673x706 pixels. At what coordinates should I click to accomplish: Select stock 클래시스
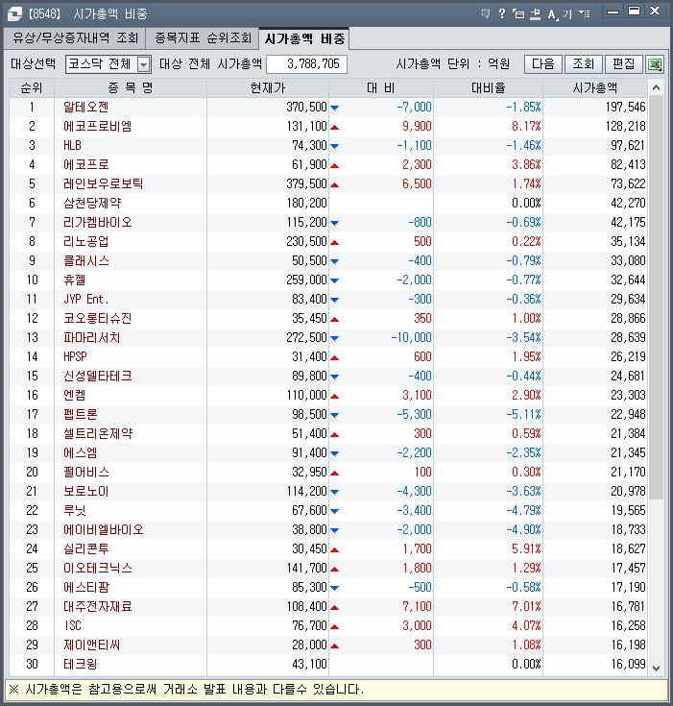86,260
